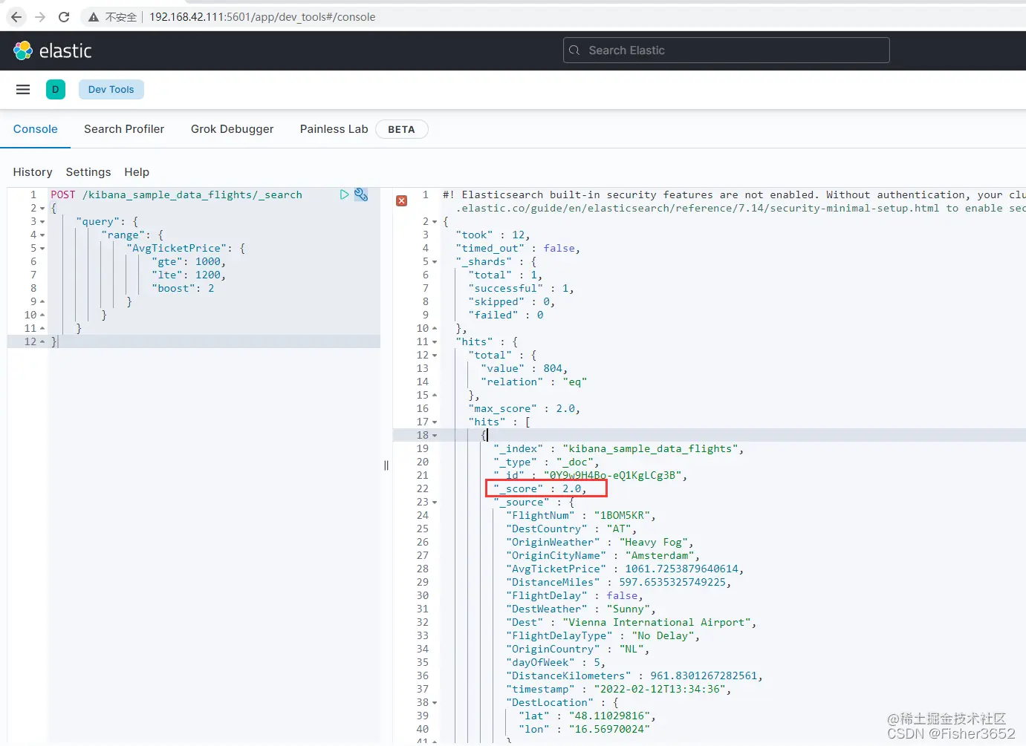The width and height of the screenshot is (1026, 746).
Task: Click the browser address bar URL
Action: (x=262, y=16)
